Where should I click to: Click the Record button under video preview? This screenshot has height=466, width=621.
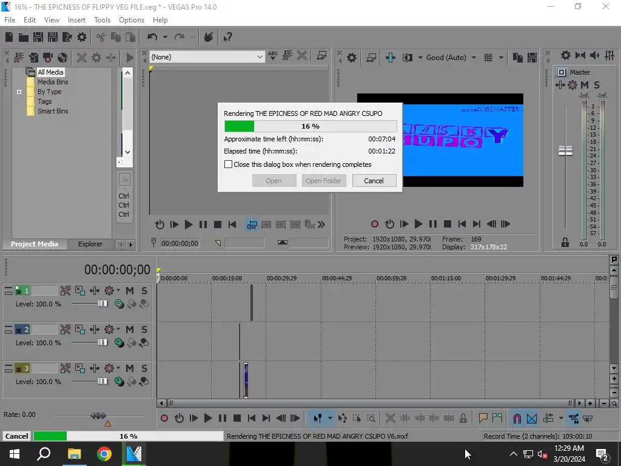(x=375, y=225)
